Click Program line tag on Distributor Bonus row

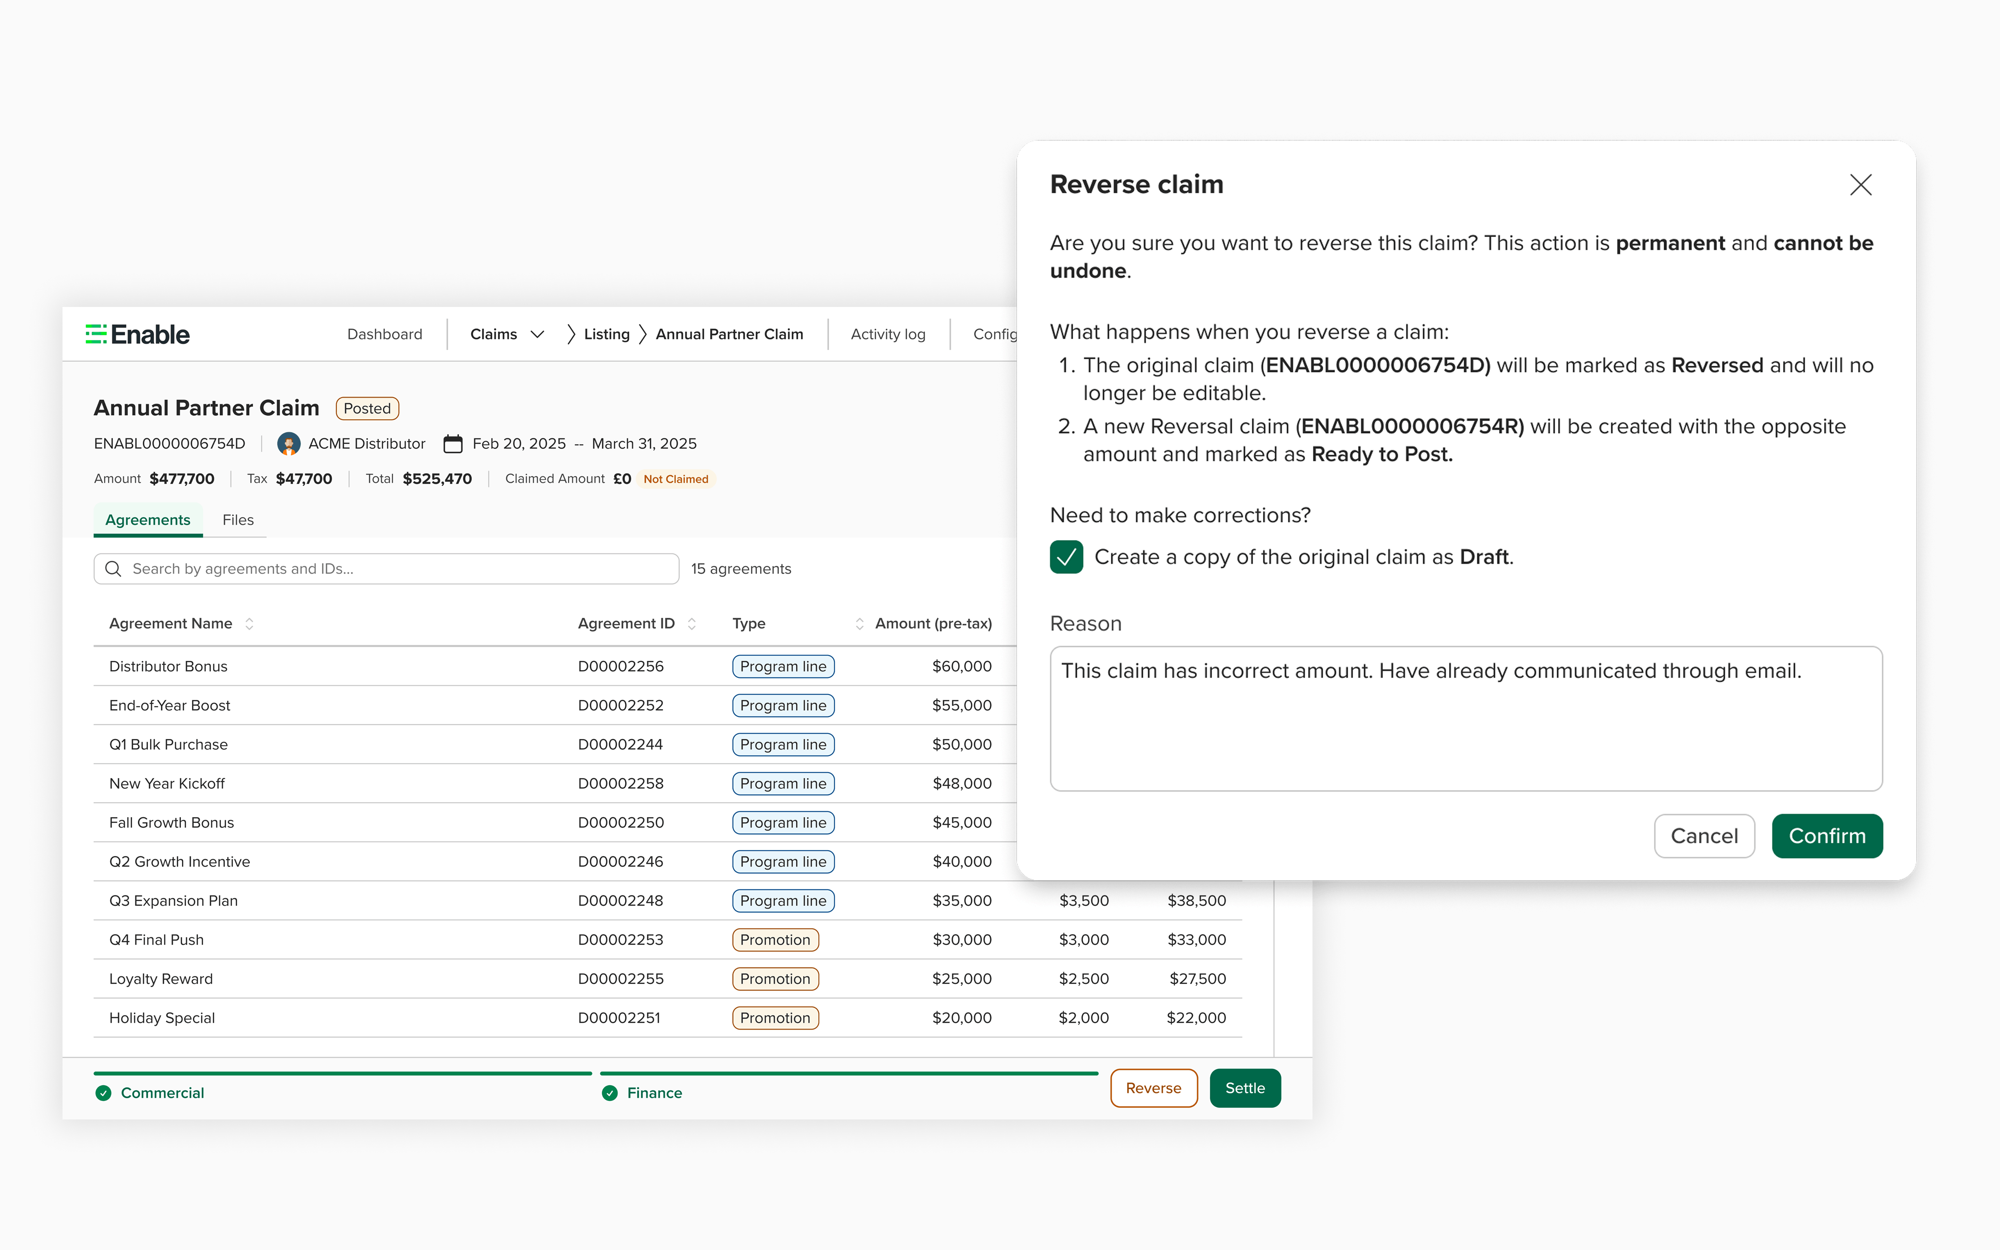(x=783, y=666)
